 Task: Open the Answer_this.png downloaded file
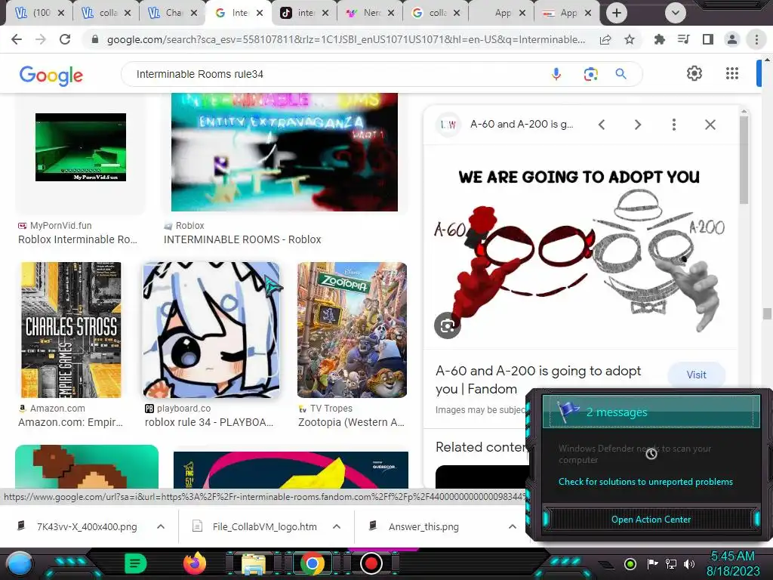coord(423,526)
